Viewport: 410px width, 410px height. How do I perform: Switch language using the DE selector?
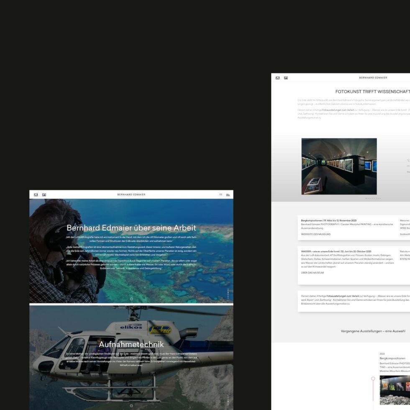[221, 195]
